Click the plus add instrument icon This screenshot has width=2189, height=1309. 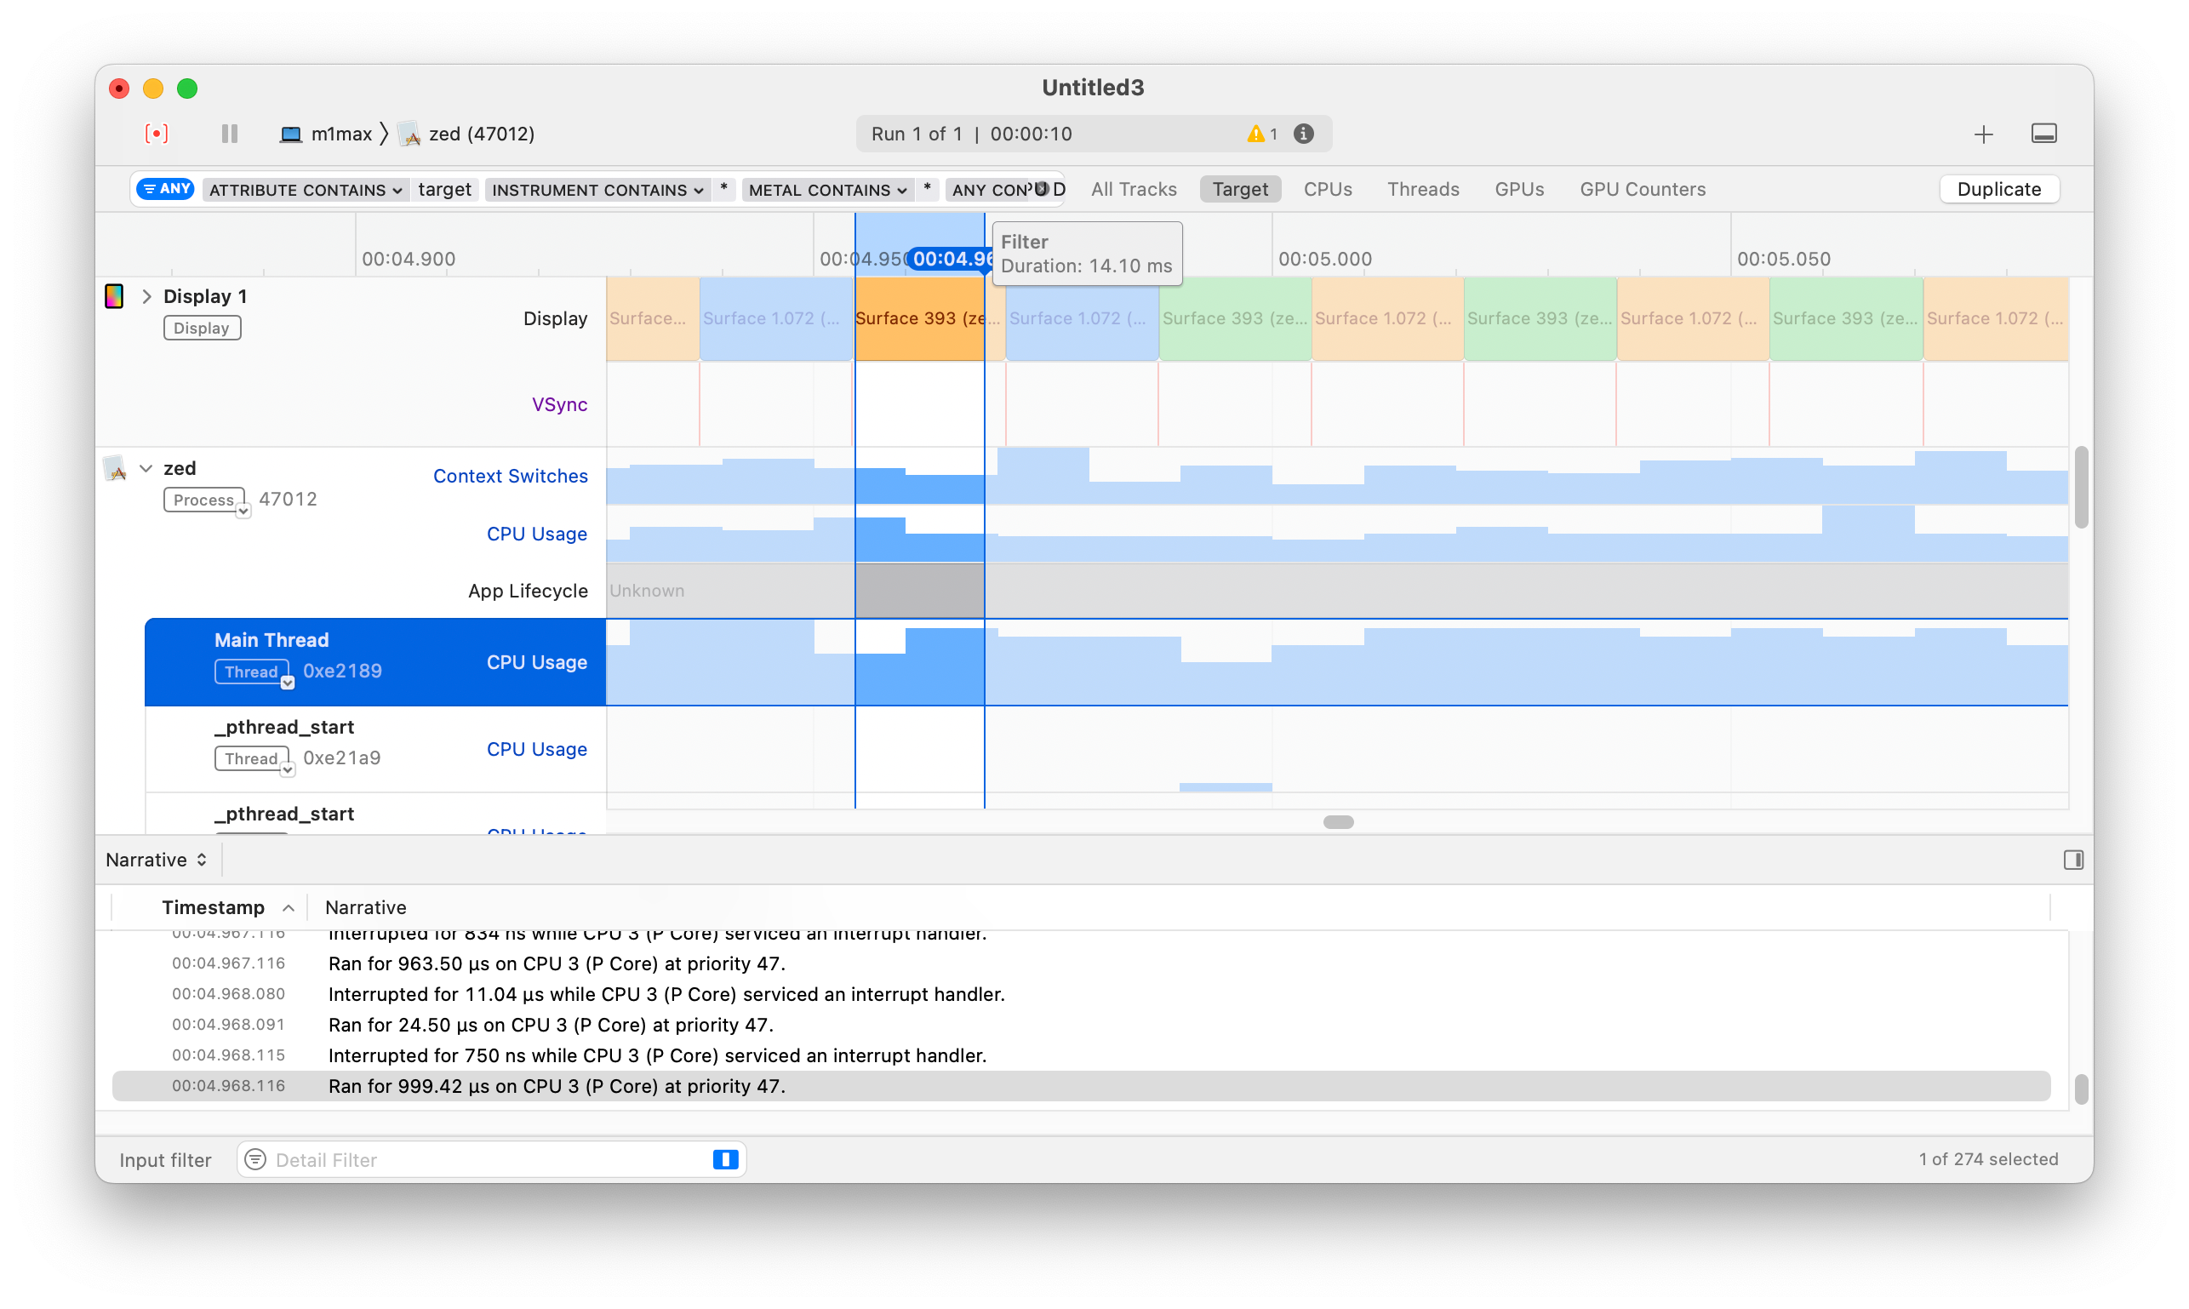pyautogui.click(x=1984, y=134)
